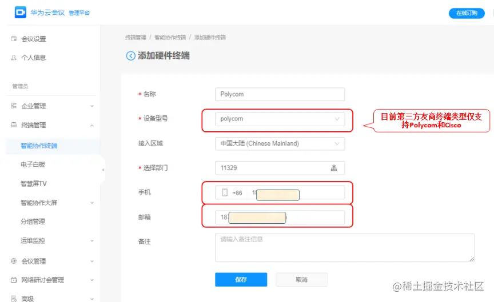Go to 终端管理 breadcrumb
The width and height of the screenshot is (494, 302).
click(x=136, y=38)
